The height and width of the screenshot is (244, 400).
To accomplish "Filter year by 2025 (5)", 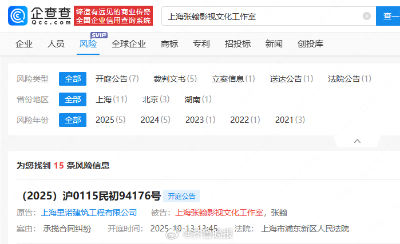I will 110,120.
